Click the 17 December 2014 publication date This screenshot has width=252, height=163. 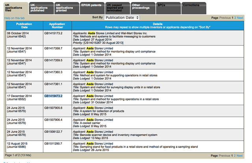point(19,96)
